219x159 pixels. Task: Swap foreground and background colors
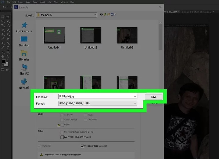7,60
